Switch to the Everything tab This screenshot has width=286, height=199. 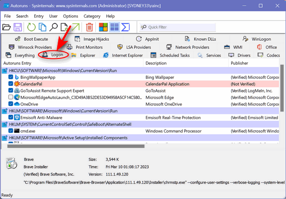20,55
